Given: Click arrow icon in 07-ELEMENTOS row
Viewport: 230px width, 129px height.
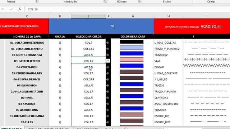Looking at the screenshot, I should tap(108, 85).
